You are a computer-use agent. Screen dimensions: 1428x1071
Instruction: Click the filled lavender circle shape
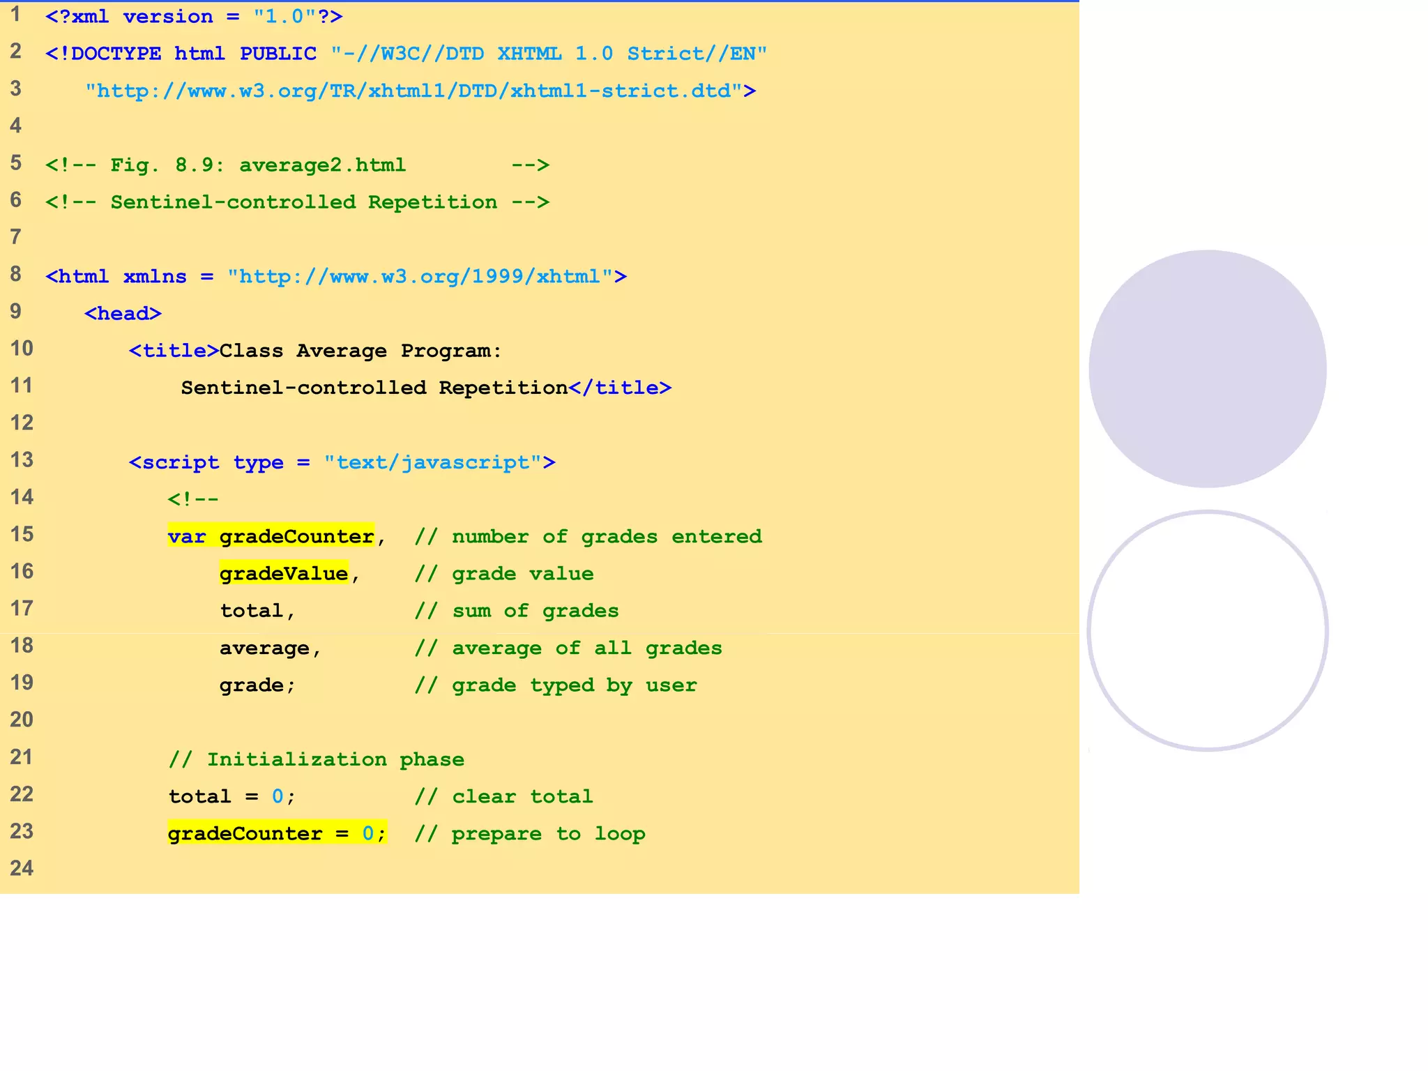point(1207,369)
